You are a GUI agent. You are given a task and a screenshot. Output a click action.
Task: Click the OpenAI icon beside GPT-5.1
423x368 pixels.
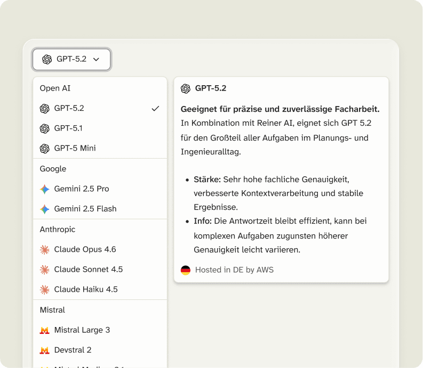[x=44, y=128]
